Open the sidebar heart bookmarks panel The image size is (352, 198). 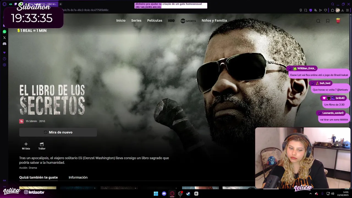click(x=4, y=53)
